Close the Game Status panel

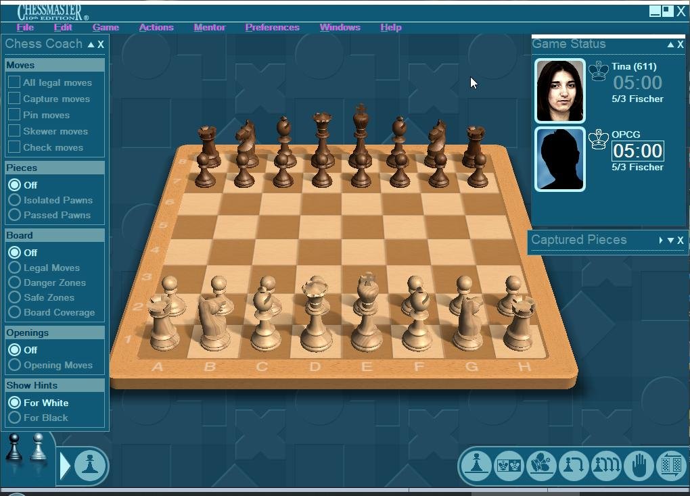(681, 45)
